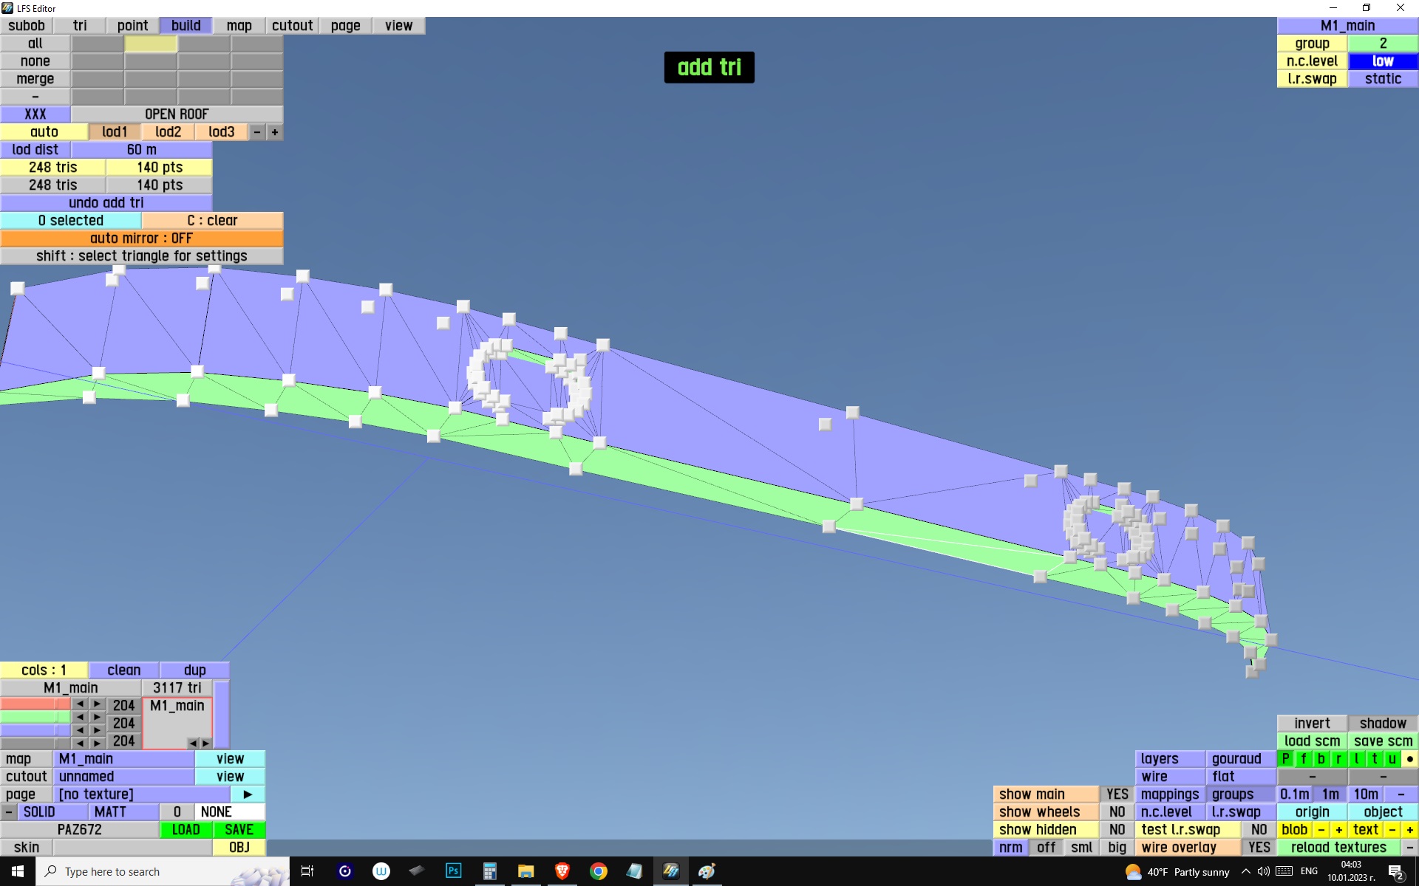1419x886 pixels.
Task: Click the text size minus button
Action: coord(1392,830)
